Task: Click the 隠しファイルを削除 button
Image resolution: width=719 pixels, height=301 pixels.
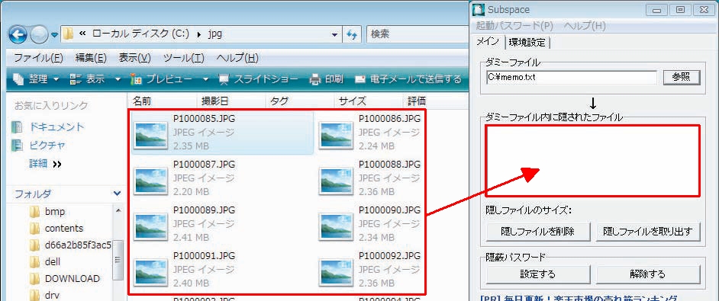Action: pyautogui.click(x=537, y=232)
